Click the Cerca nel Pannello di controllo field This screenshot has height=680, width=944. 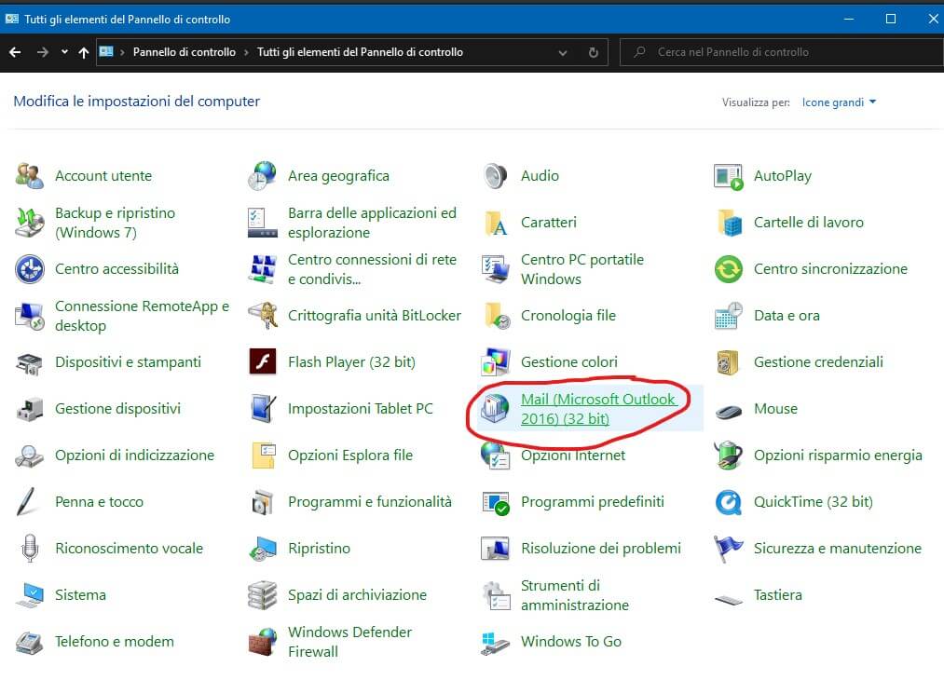[783, 53]
